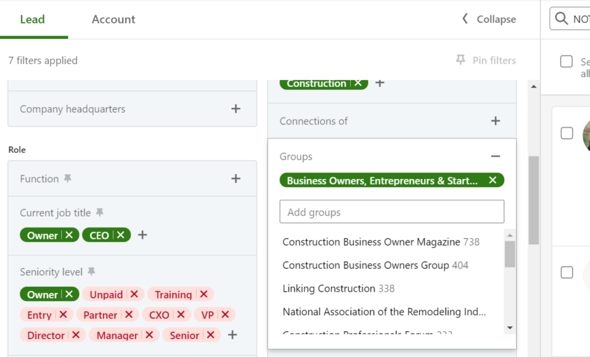Click the first lead's profile photo

click(x=587, y=136)
